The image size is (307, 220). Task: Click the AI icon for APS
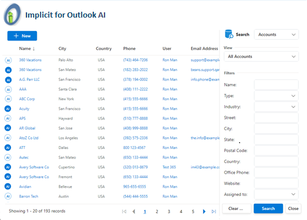(x=8, y=119)
